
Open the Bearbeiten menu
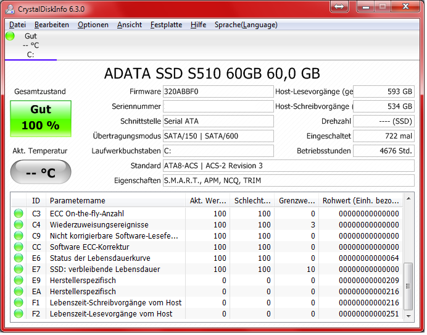pos(51,25)
